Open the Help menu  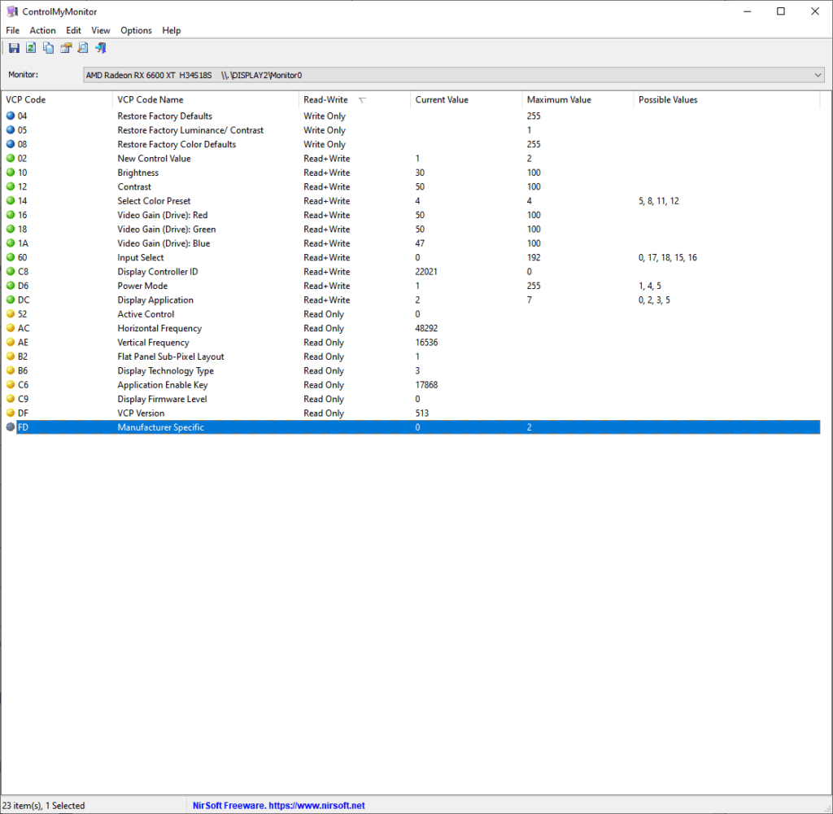coord(171,30)
